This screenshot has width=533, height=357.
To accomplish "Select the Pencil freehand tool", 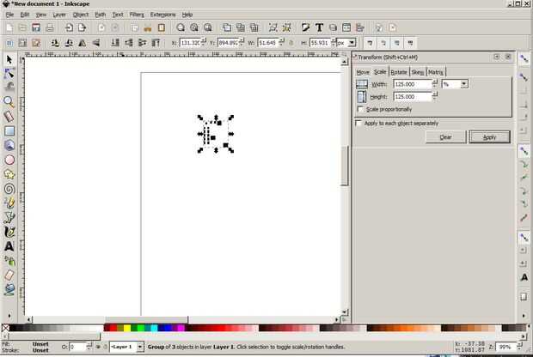I will pyautogui.click(x=9, y=203).
